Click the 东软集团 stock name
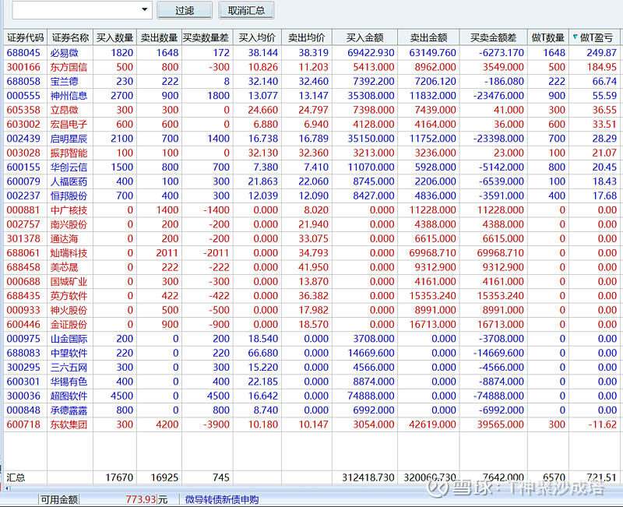 (x=69, y=424)
